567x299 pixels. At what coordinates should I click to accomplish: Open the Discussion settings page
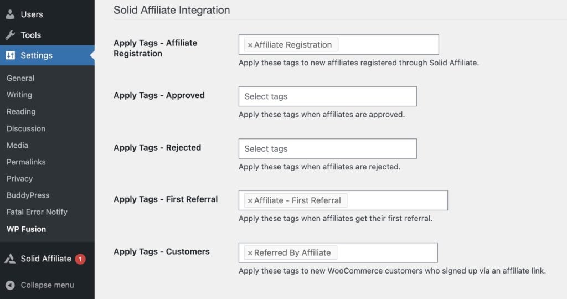(x=26, y=128)
